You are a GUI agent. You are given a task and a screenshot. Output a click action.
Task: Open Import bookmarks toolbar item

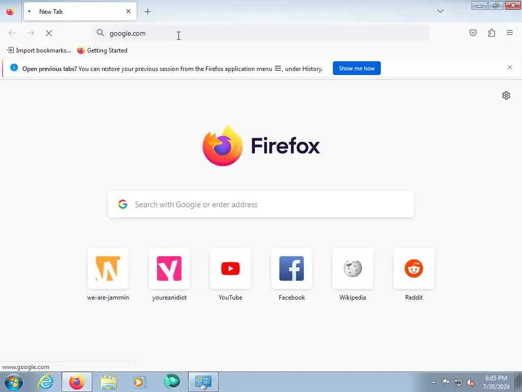39,51
